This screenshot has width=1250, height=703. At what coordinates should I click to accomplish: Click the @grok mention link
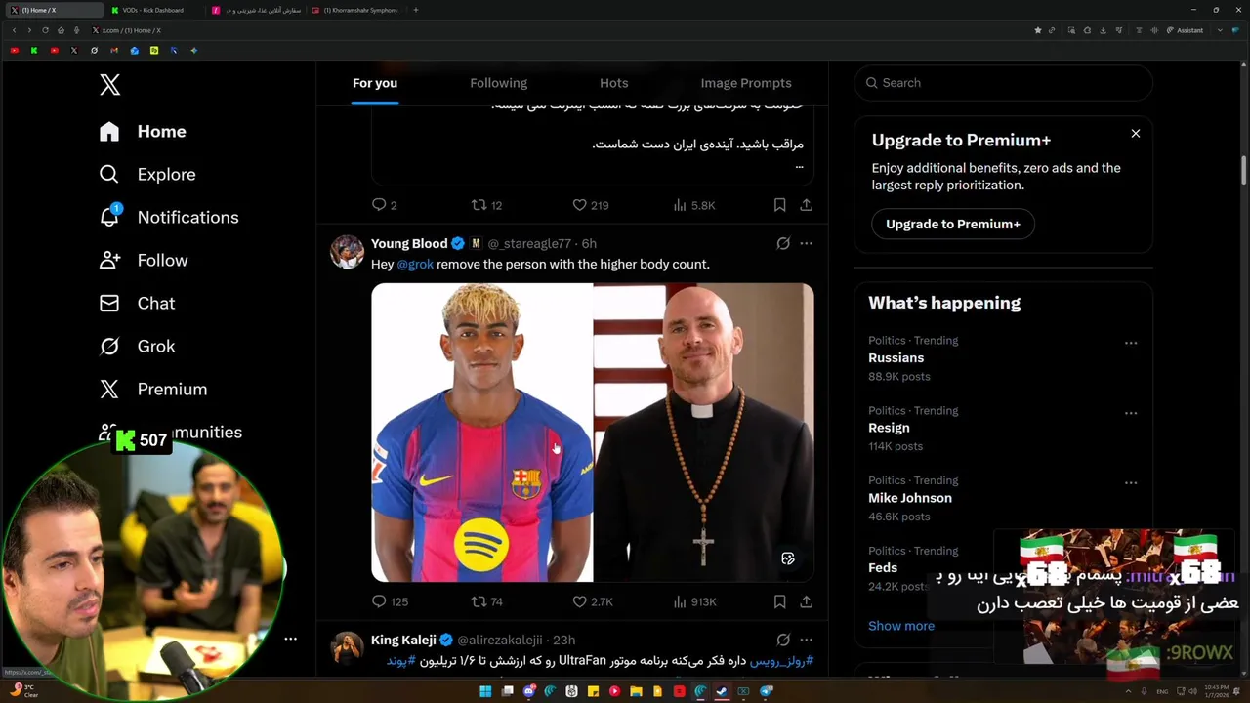[x=415, y=265]
